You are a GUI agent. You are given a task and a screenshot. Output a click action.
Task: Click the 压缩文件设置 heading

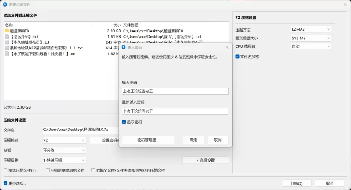coord(15,120)
